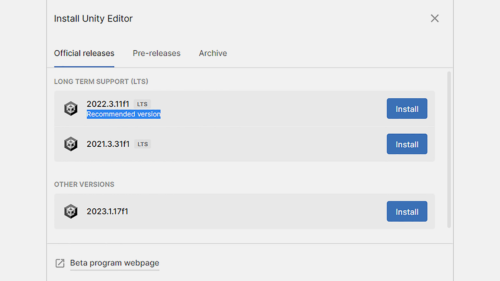The width and height of the screenshot is (500, 281).
Task: Click the LTS badge next to 2022.3.11f1
Action: (142, 104)
